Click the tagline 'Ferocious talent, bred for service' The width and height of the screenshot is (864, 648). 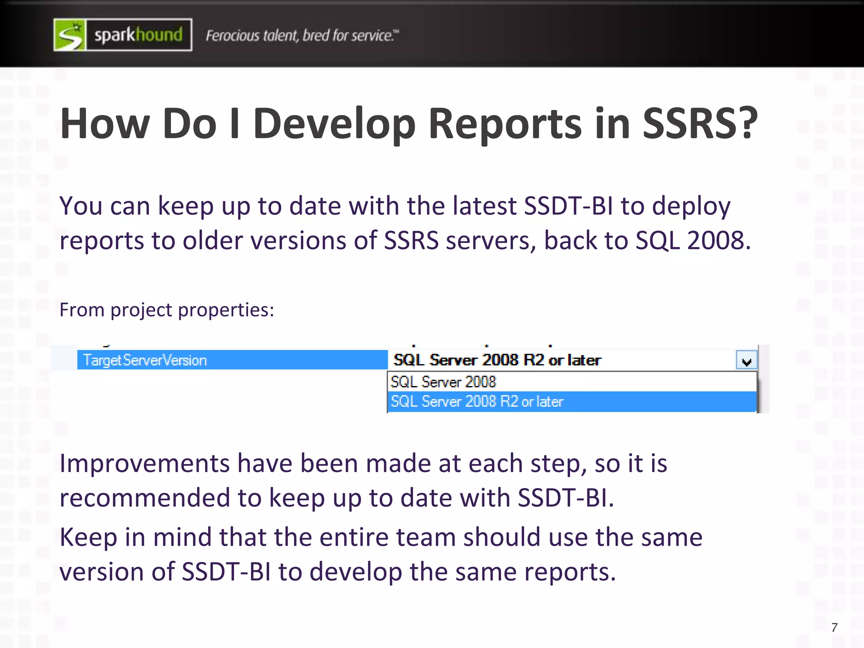(302, 35)
